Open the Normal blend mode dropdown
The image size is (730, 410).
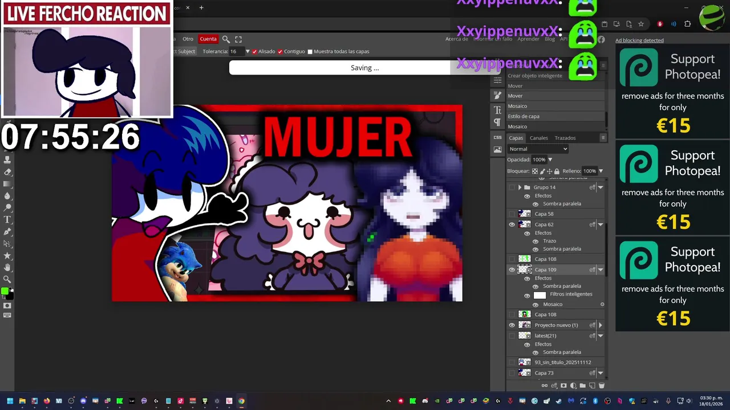538,149
